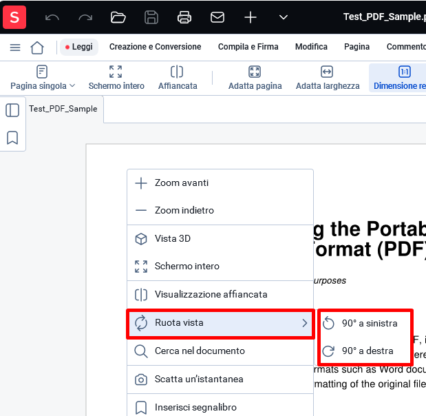
Task: Enable Affiancata view in the toolbar
Action: click(x=178, y=78)
